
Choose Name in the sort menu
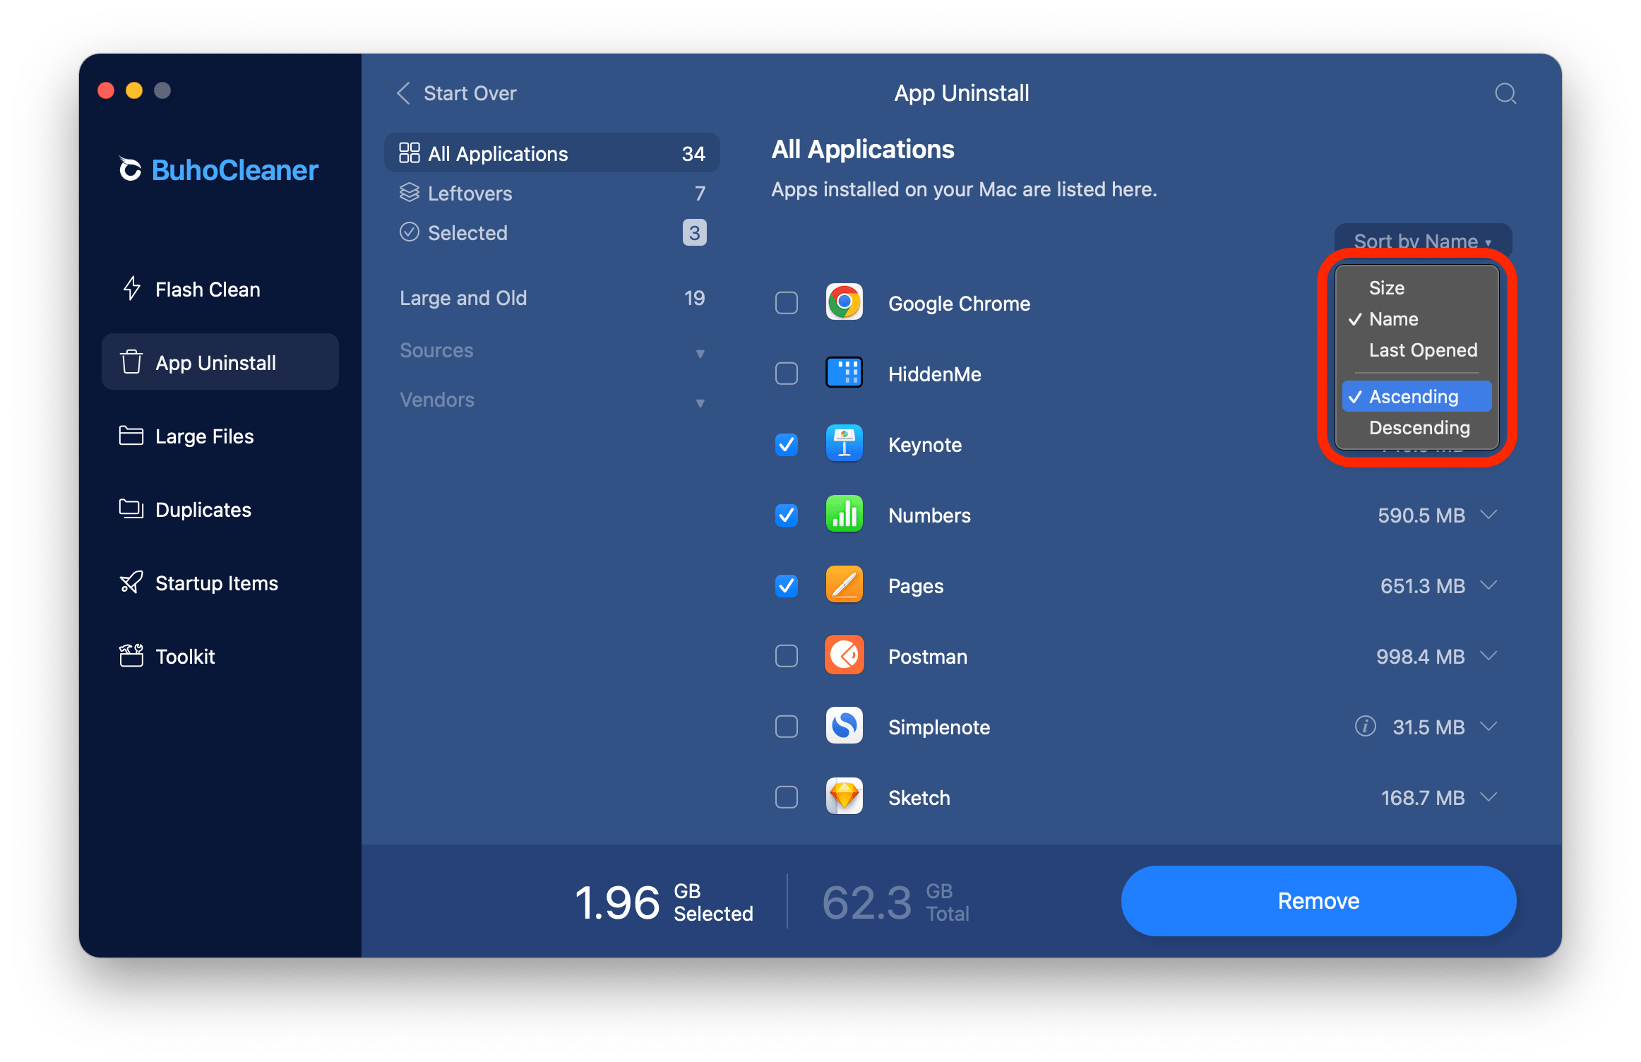click(1416, 318)
